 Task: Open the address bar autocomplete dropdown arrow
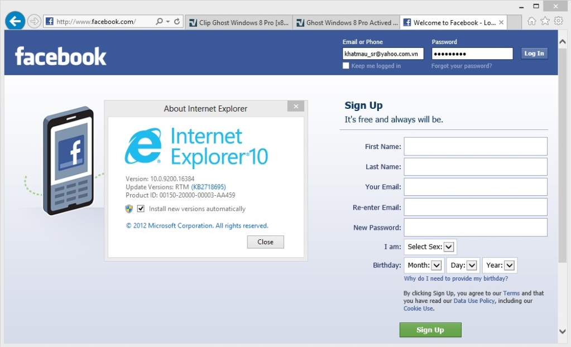coord(168,22)
